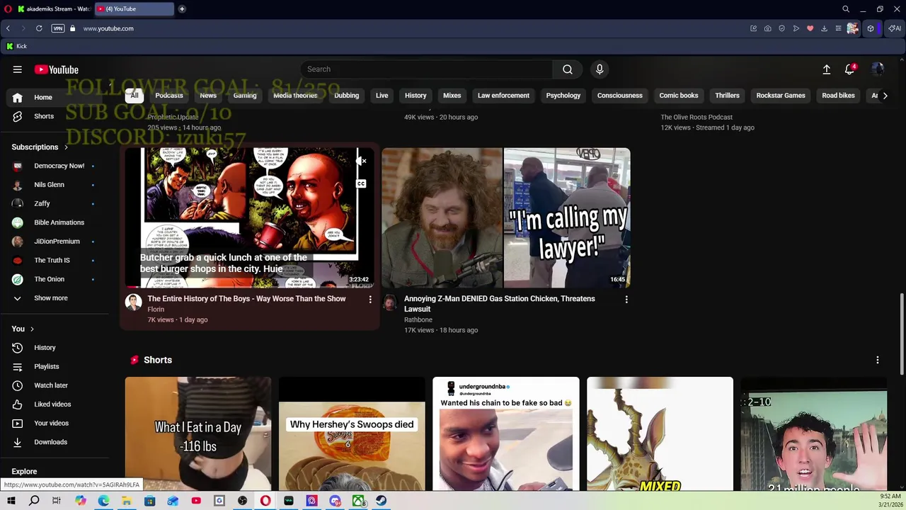Open Opera extensions cube icon
The width and height of the screenshot is (906, 510).
[871, 28]
